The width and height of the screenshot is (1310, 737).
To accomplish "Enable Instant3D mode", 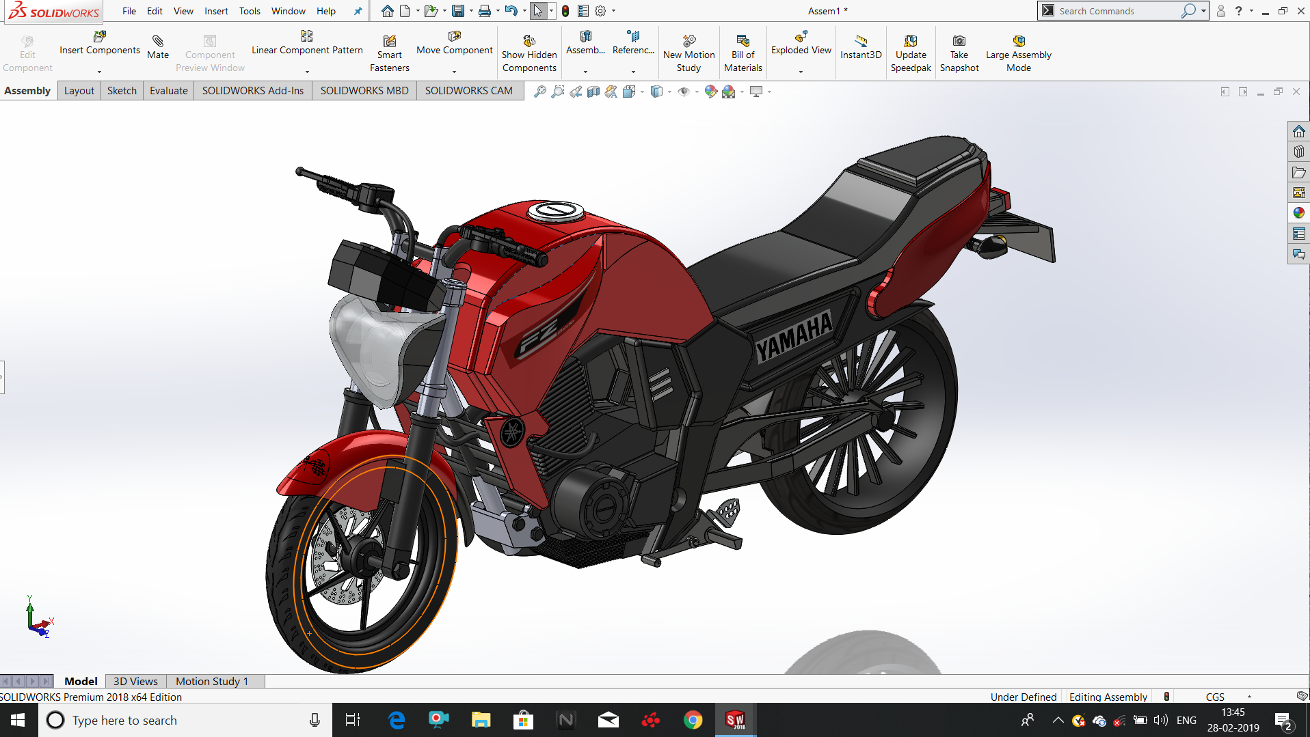I will click(860, 51).
